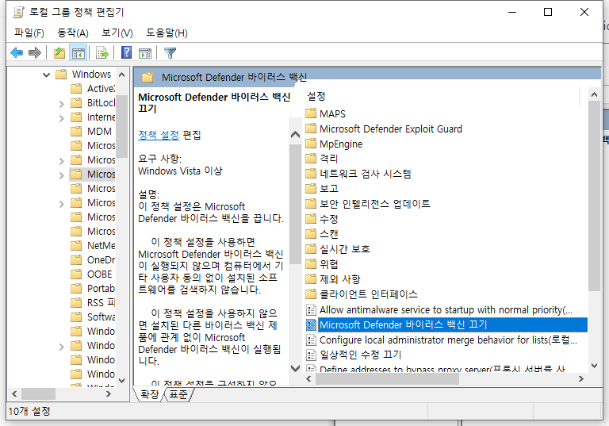Viewport: 609px width, 426px height.
Task: Select NetMe tree folder
Action: (x=93, y=246)
